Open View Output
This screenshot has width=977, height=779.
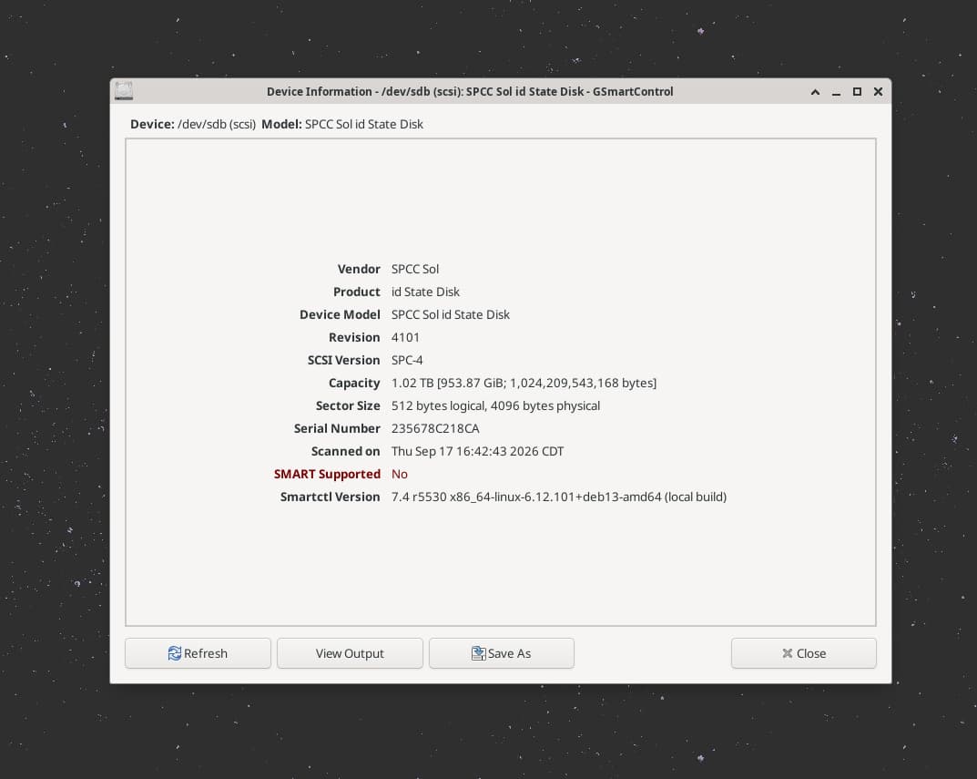[350, 653]
